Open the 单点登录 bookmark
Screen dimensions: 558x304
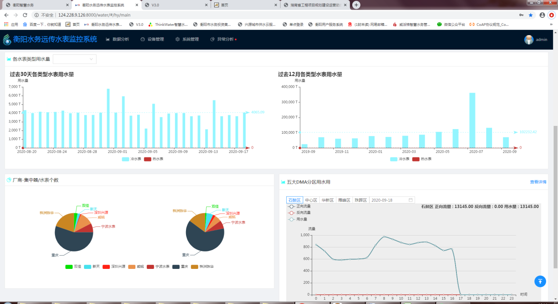pyautogui.click(x=293, y=25)
